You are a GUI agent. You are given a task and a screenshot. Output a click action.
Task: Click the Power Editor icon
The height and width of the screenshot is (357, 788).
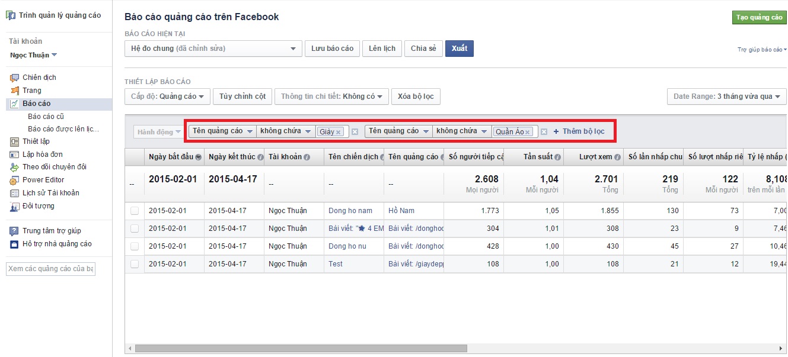[14, 180]
